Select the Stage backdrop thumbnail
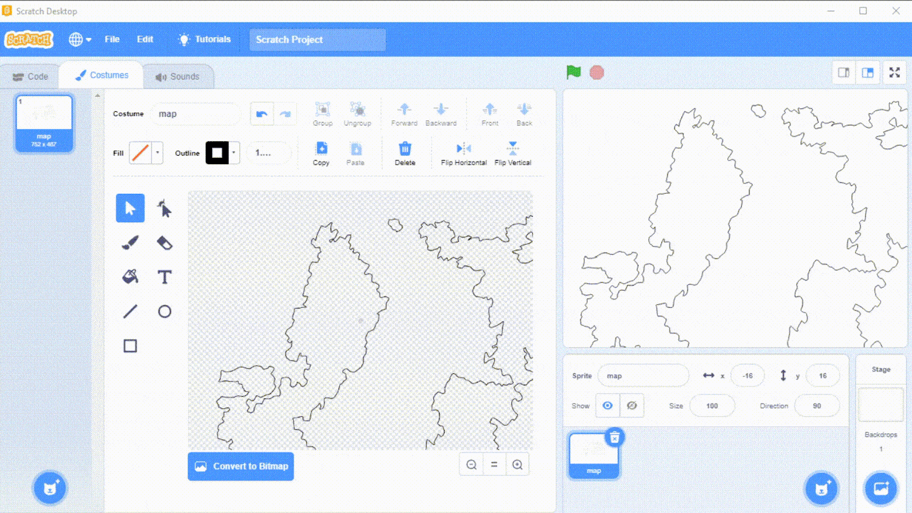The image size is (912, 513). pos(881,404)
